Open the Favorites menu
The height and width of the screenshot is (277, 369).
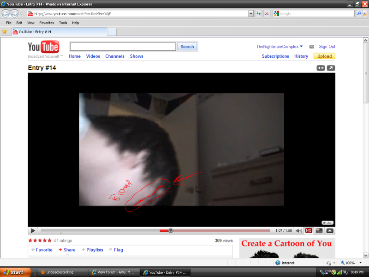(x=47, y=23)
